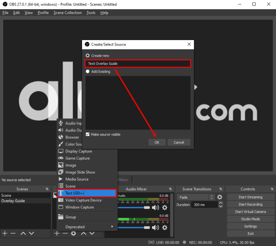Image resolution: width=276 pixels, height=246 pixels.
Task: Open source properties gear in Sources toolbar
Action: pos(74,233)
